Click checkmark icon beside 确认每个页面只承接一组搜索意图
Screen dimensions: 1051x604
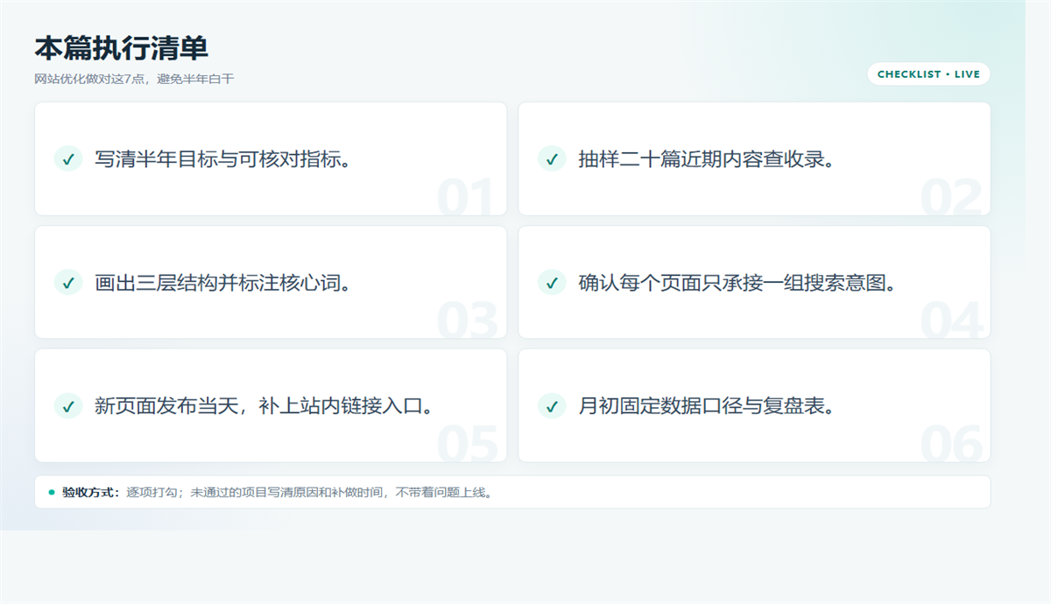coord(552,282)
